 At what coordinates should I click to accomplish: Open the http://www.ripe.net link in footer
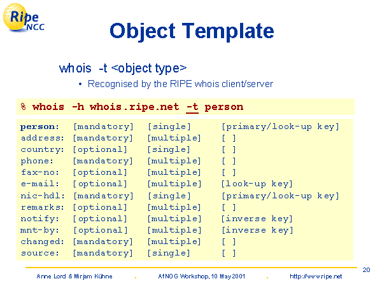[x=316, y=276]
